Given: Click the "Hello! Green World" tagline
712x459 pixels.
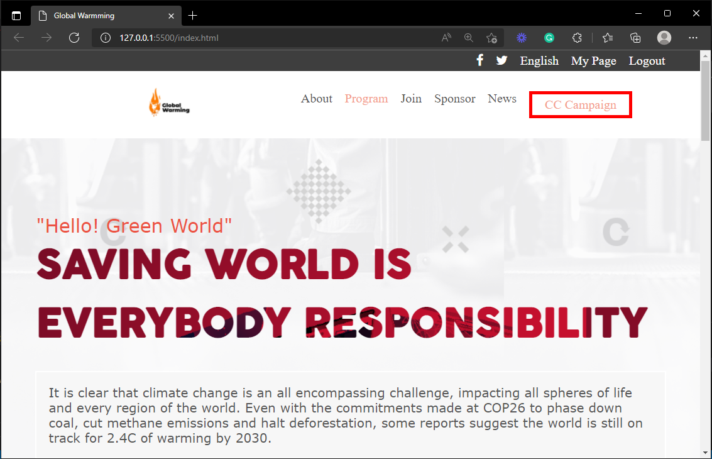Looking at the screenshot, I should coord(134,226).
